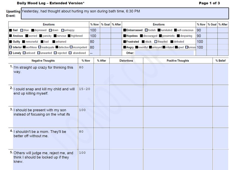Uncheck the Hopeless checkbox
The width and height of the screenshot is (234, 170).
pos(125,36)
